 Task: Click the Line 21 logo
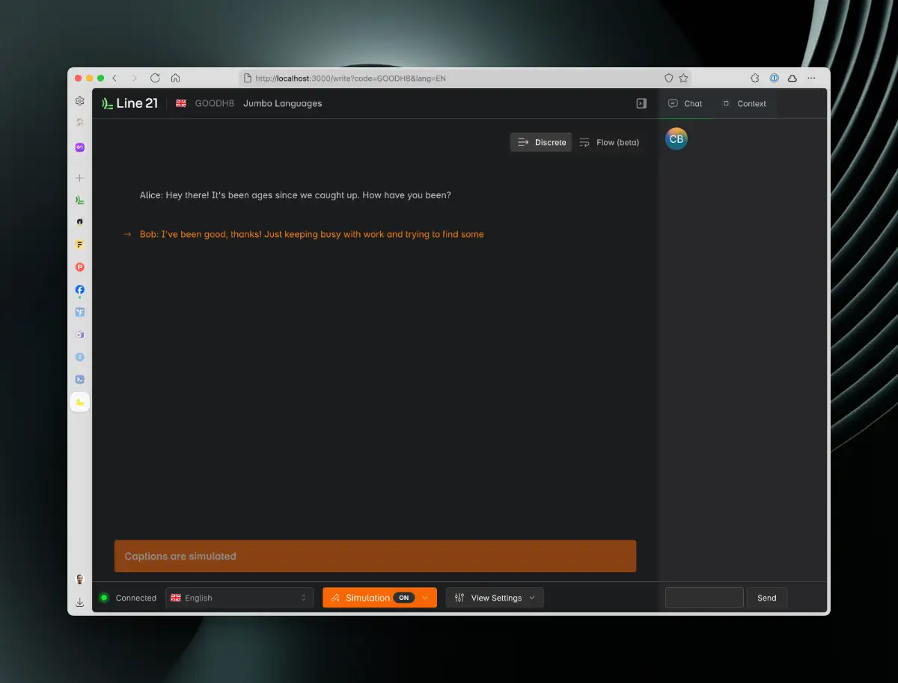pos(130,103)
